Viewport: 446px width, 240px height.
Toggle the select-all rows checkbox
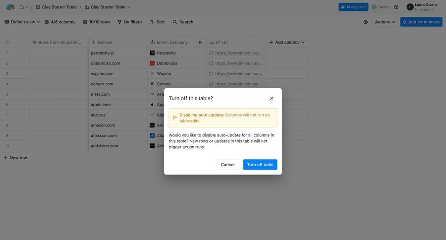(7, 43)
